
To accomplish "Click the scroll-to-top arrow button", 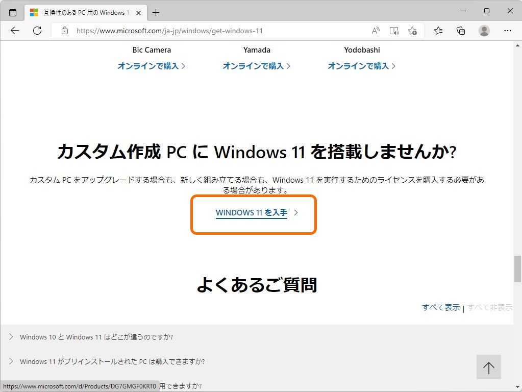I will [488, 367].
